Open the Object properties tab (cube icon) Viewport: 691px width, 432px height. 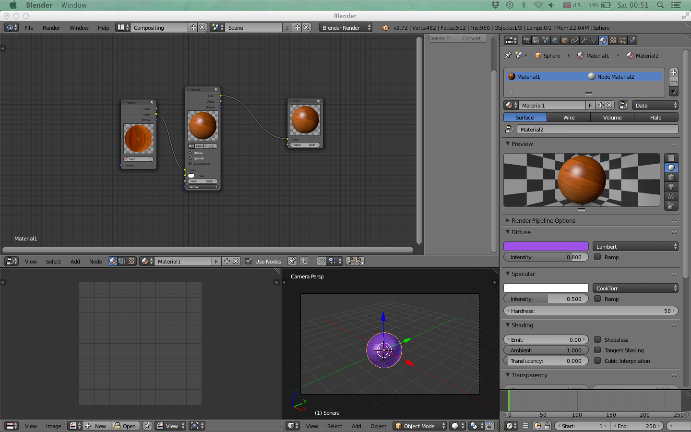(x=565, y=40)
